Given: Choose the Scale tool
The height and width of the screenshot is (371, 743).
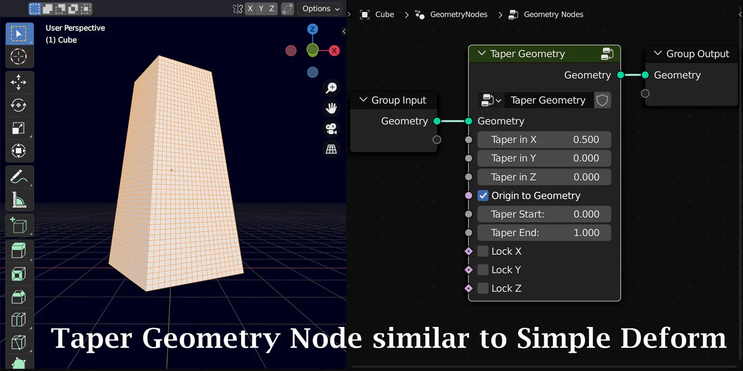Looking at the screenshot, I should pos(19,128).
